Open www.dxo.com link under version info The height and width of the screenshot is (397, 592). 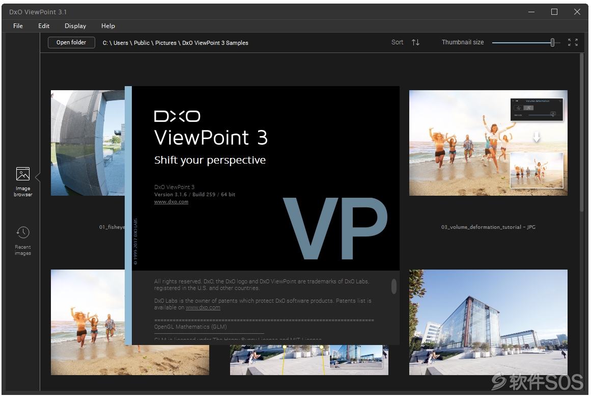click(x=171, y=202)
